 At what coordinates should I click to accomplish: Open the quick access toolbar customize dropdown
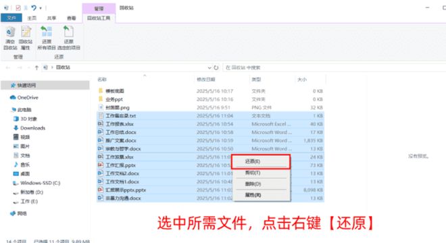click(41, 8)
